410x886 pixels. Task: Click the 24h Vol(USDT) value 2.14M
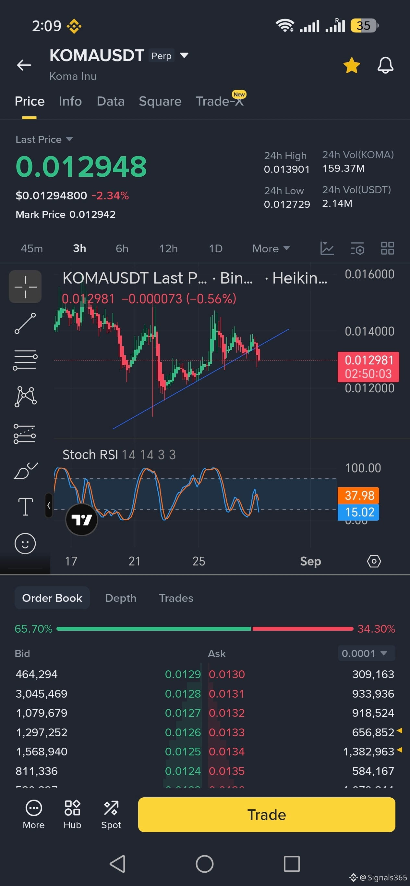[337, 203]
